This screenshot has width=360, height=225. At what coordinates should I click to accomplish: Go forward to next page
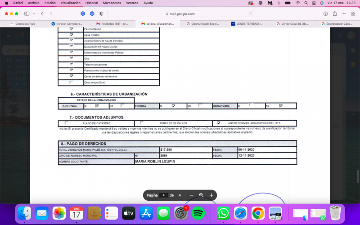click(51, 14)
